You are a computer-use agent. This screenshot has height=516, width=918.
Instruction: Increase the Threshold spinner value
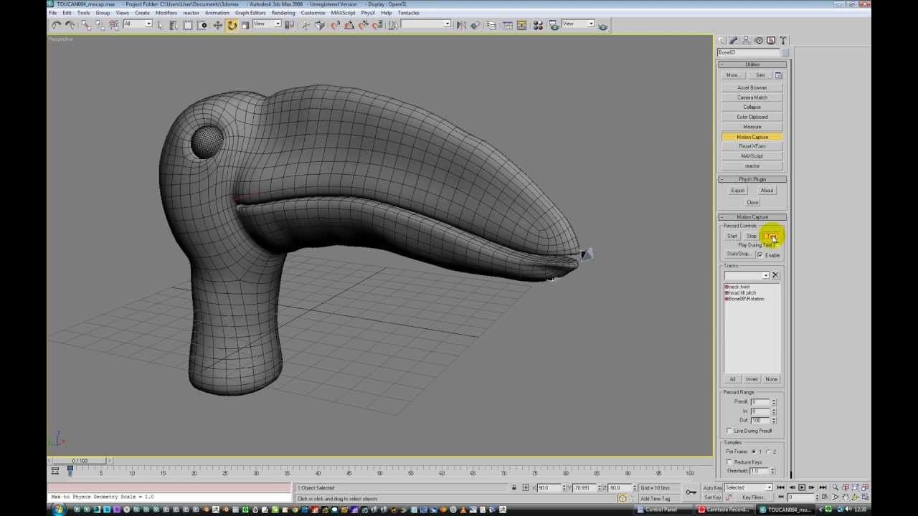click(x=773, y=469)
